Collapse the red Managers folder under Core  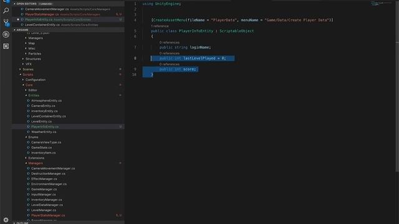click(x=26, y=163)
